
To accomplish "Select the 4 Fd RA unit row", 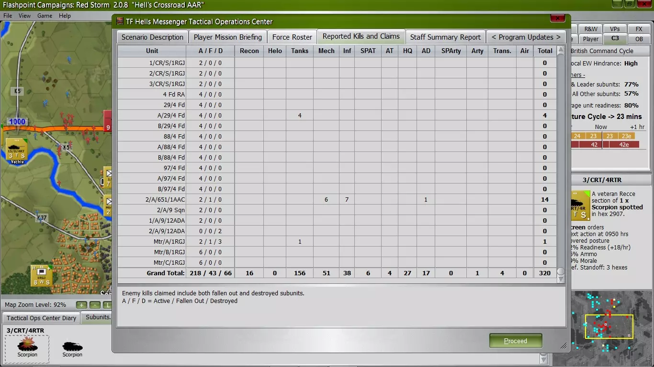I will [337, 94].
